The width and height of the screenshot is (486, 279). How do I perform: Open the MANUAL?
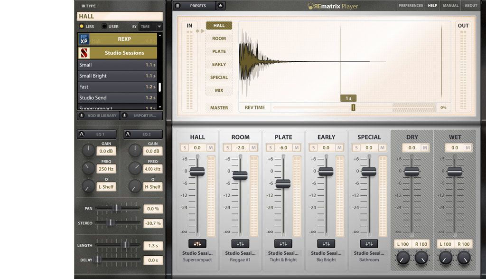click(450, 6)
